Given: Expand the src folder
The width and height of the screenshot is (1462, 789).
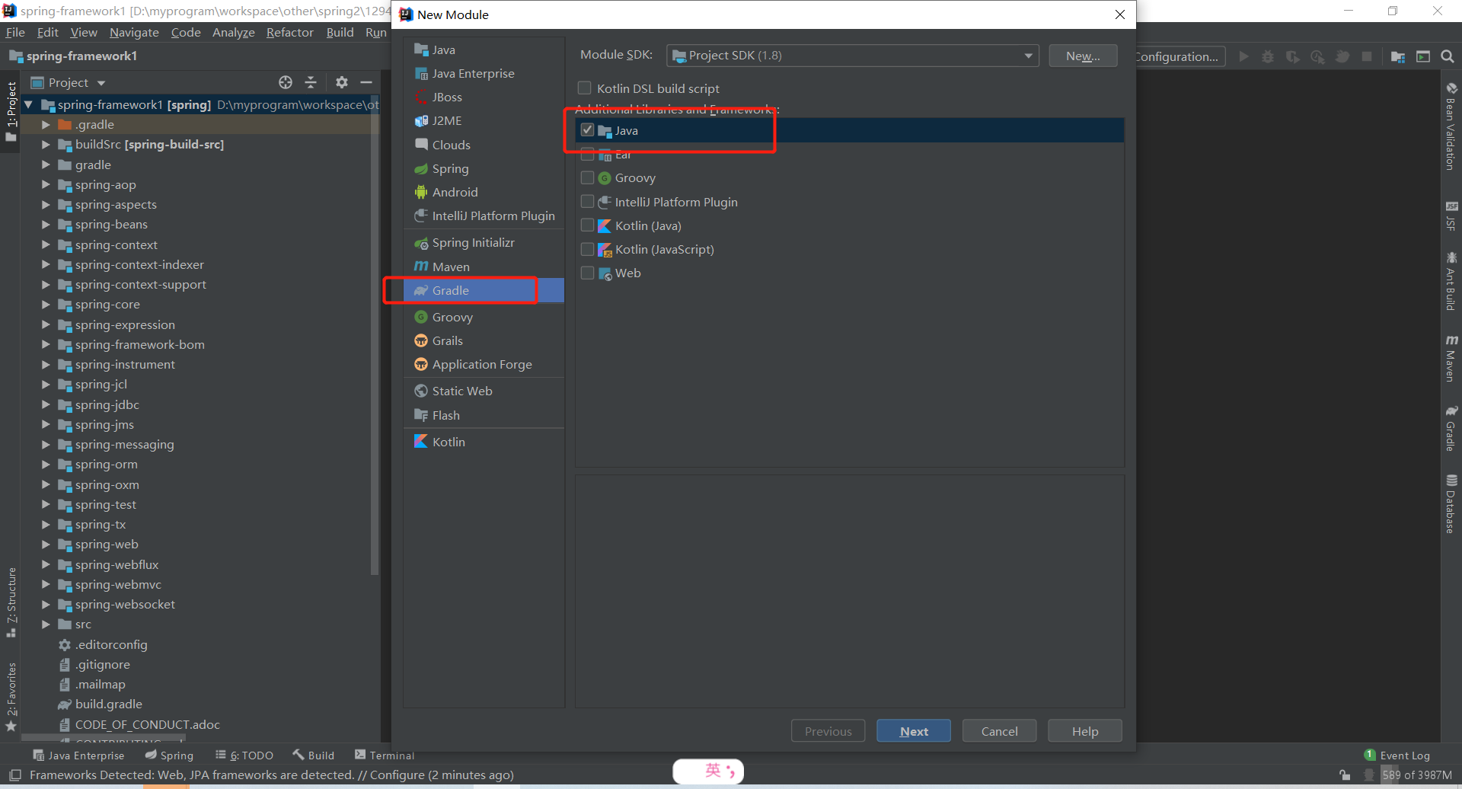Looking at the screenshot, I should [x=46, y=624].
